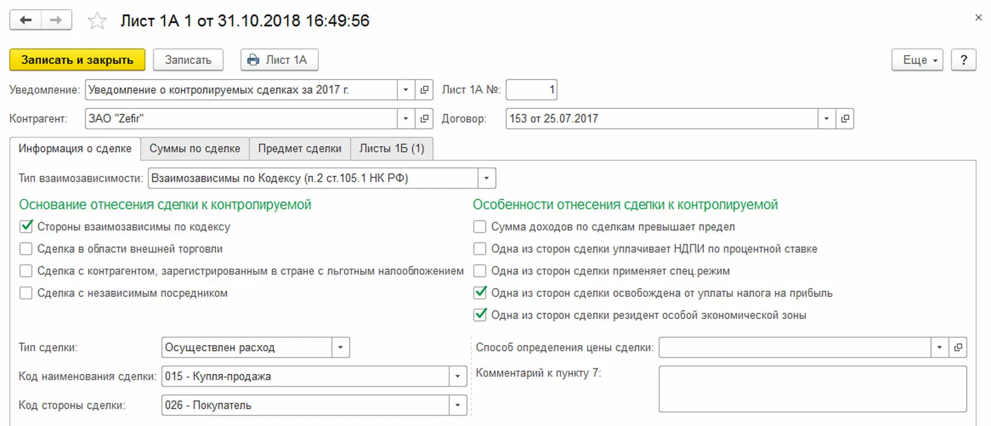
Task: Switch to Предмет сделки tab
Action: 300,149
